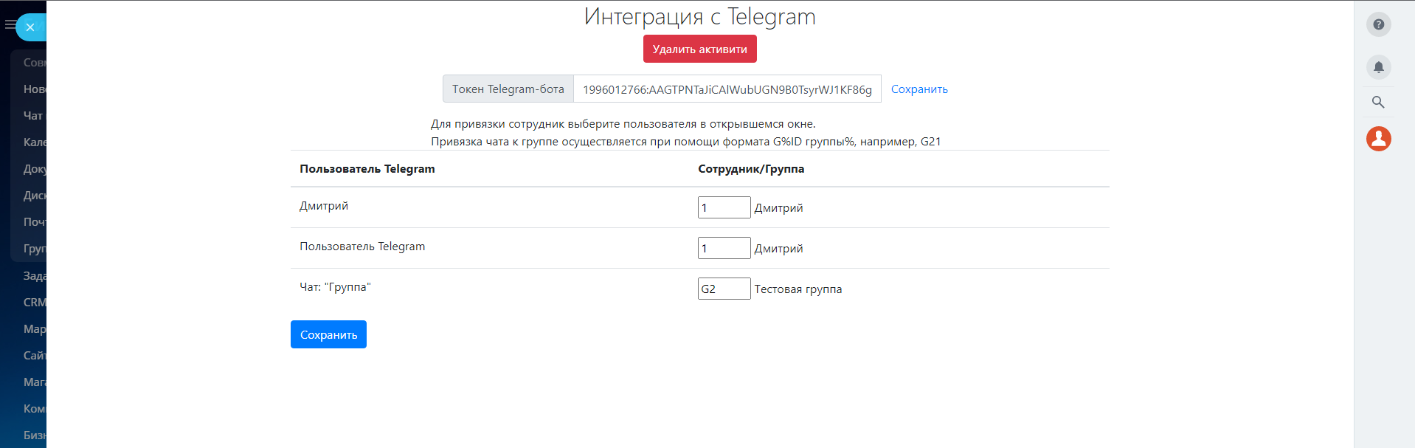
Task: Open the Диск sidebar menu item
Action: tap(34, 196)
